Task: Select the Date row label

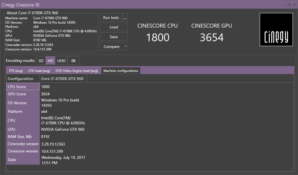Action: pos(23,160)
